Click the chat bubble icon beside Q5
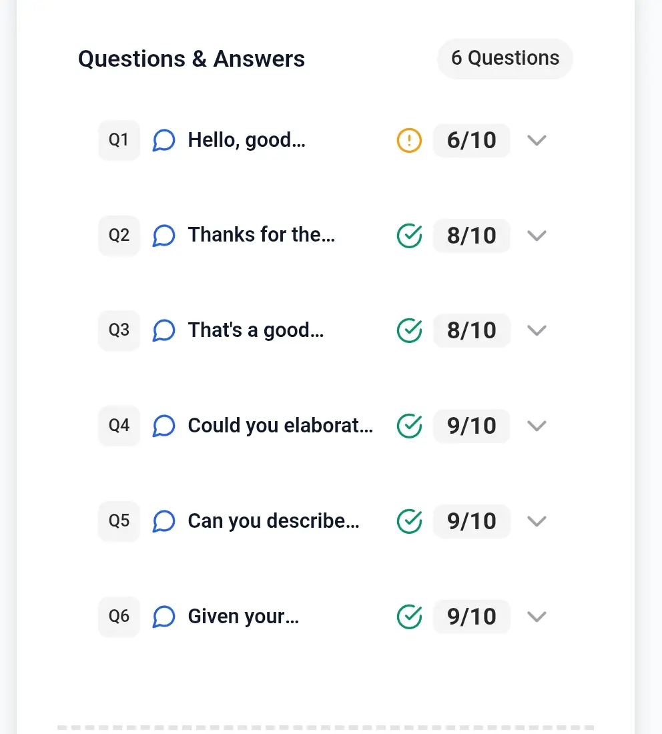 tap(163, 521)
